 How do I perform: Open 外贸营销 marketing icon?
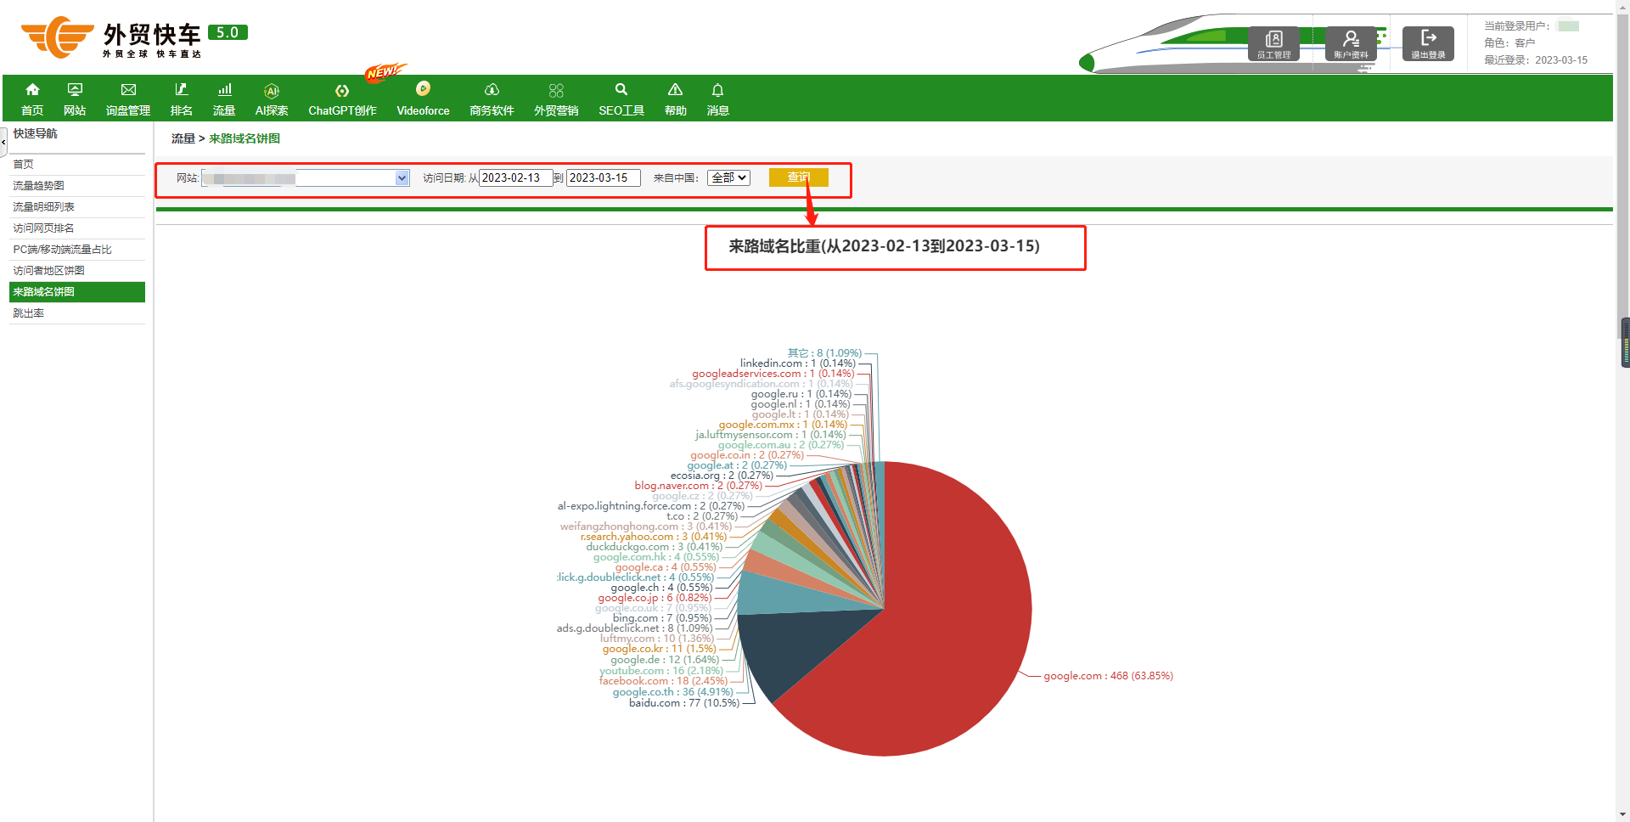tap(556, 90)
